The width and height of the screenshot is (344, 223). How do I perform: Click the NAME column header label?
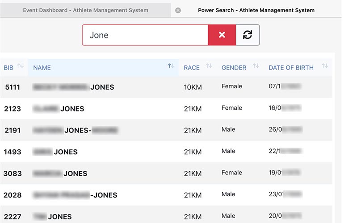[x=42, y=68]
